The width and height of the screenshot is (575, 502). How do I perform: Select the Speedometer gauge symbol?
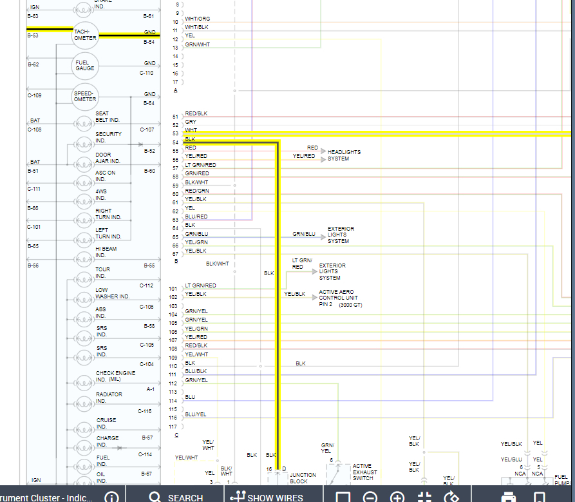tap(85, 97)
